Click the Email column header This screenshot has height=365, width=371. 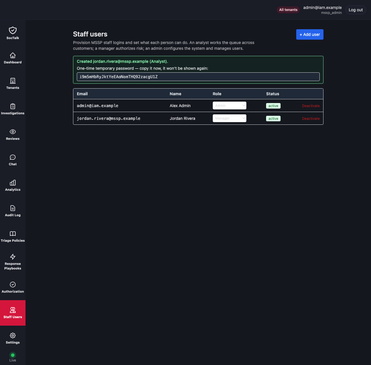[x=82, y=94]
